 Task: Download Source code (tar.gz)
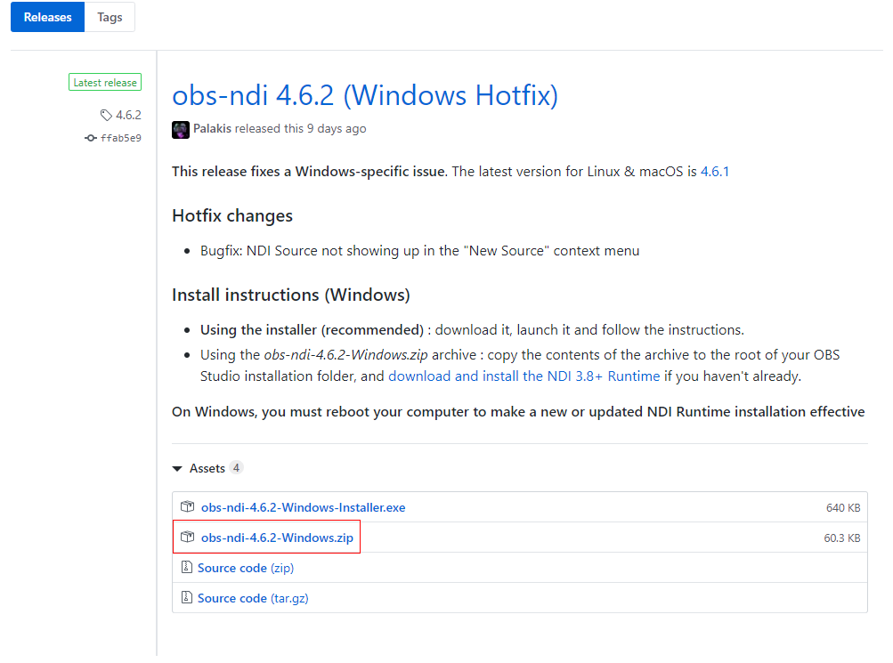click(x=253, y=598)
